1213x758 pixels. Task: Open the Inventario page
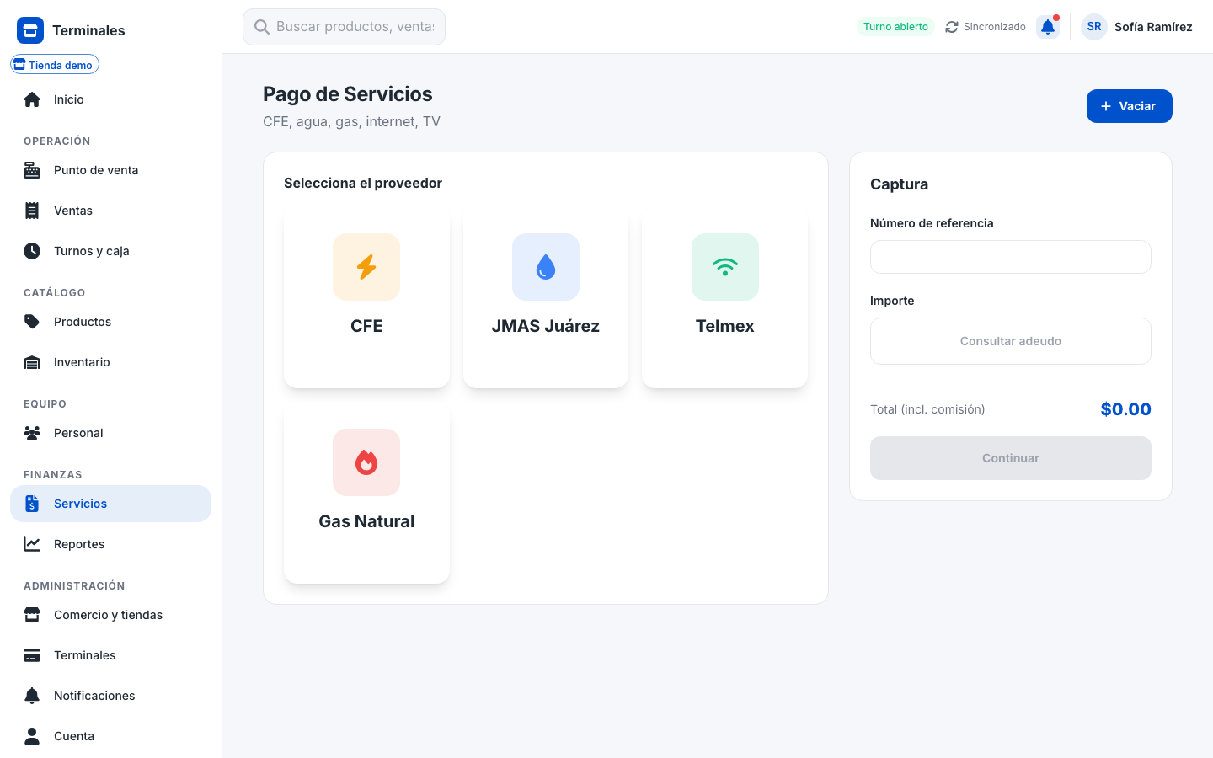(110, 362)
